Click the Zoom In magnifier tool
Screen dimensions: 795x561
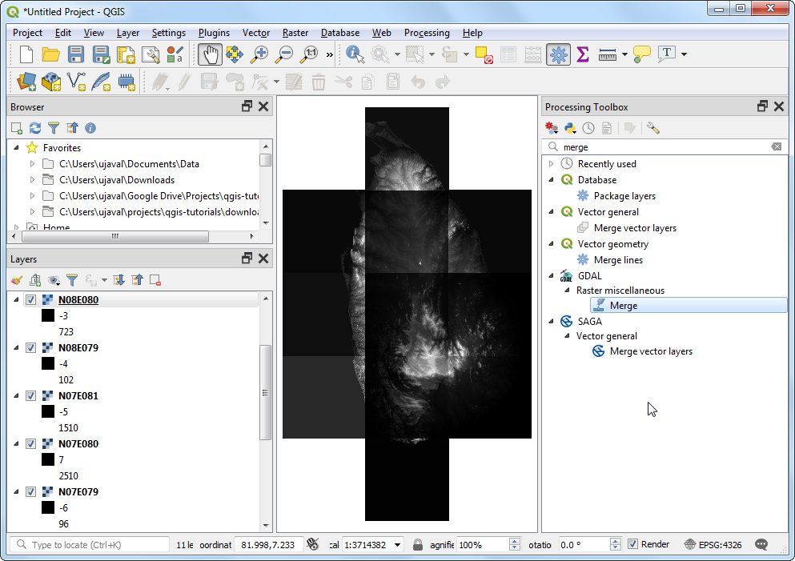259,54
